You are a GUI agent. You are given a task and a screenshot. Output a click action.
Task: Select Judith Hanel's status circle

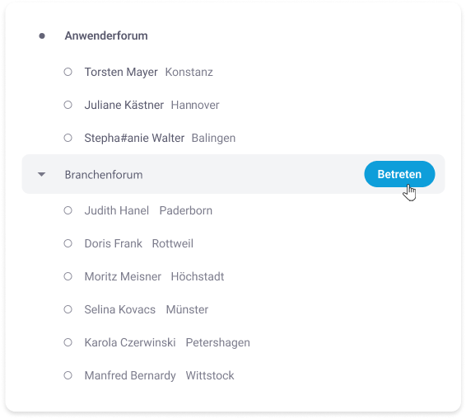pyautogui.click(x=68, y=210)
